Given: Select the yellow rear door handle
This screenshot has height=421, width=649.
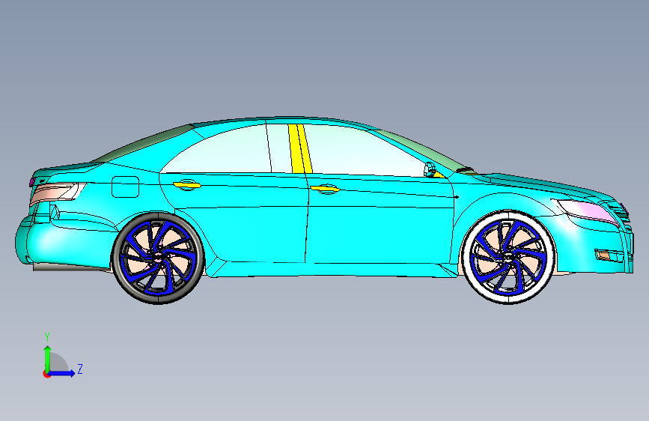Looking at the screenshot, I should tap(187, 185).
